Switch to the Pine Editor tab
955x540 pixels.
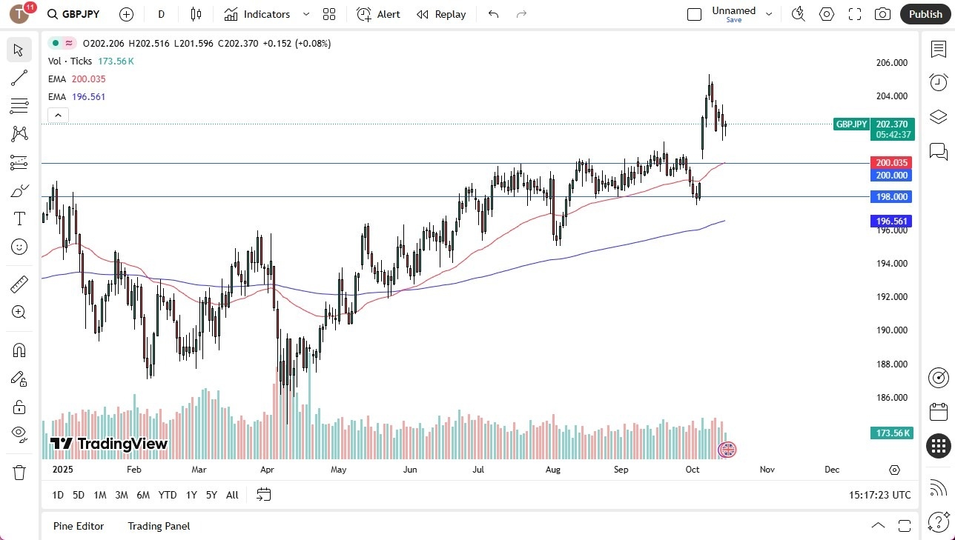coord(79,526)
